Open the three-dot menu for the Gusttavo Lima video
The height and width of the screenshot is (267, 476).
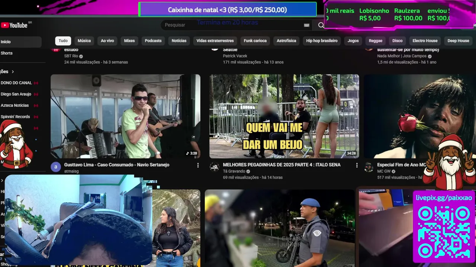tap(198, 165)
